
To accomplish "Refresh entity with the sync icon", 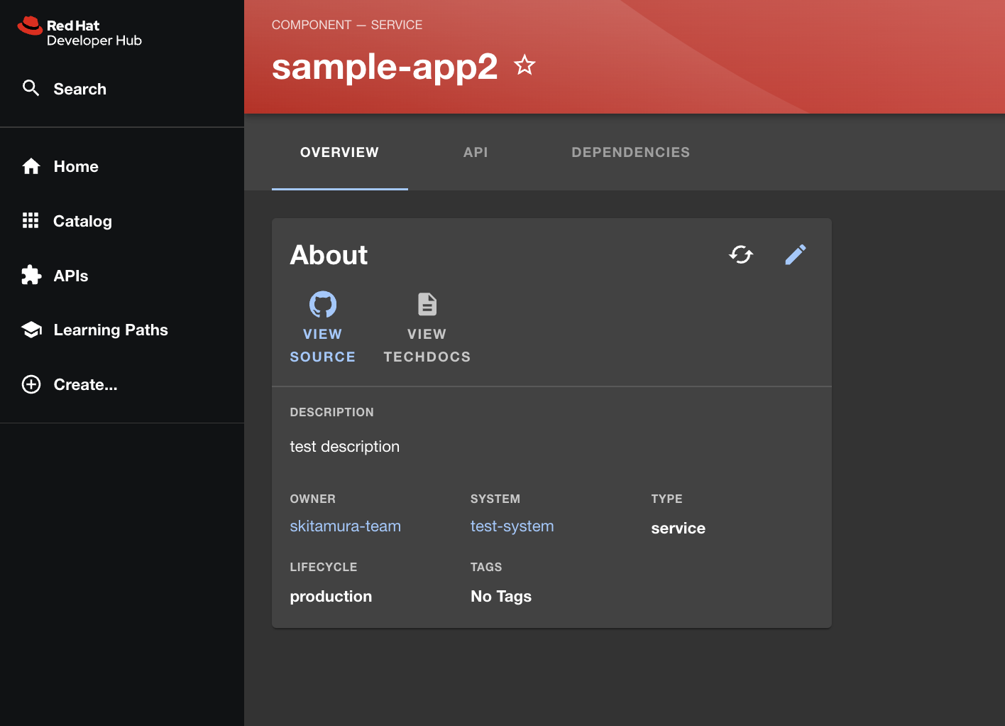I will tap(741, 254).
